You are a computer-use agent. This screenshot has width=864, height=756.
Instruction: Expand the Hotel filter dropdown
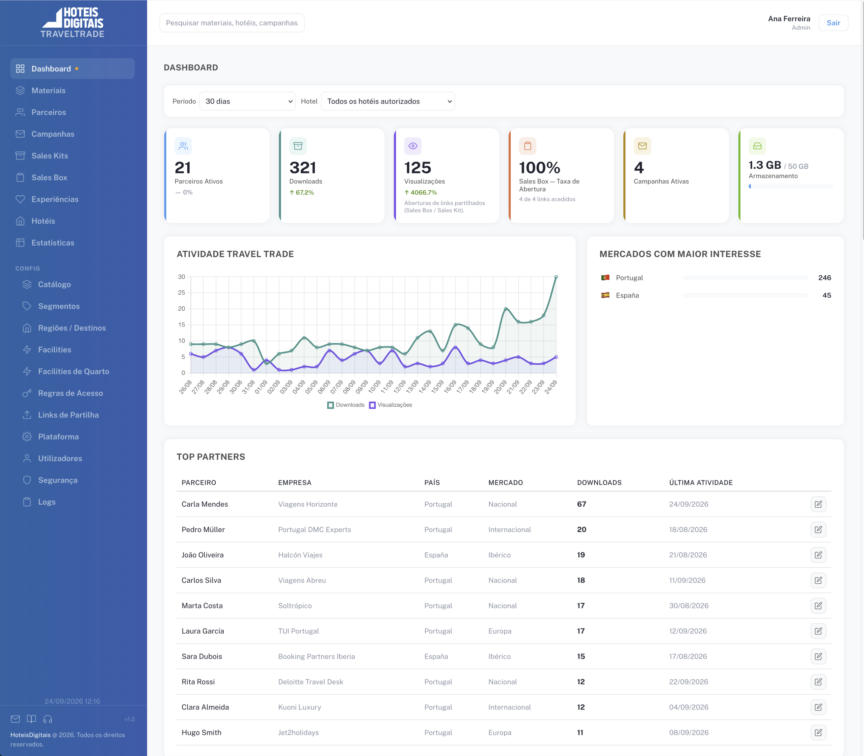click(388, 101)
